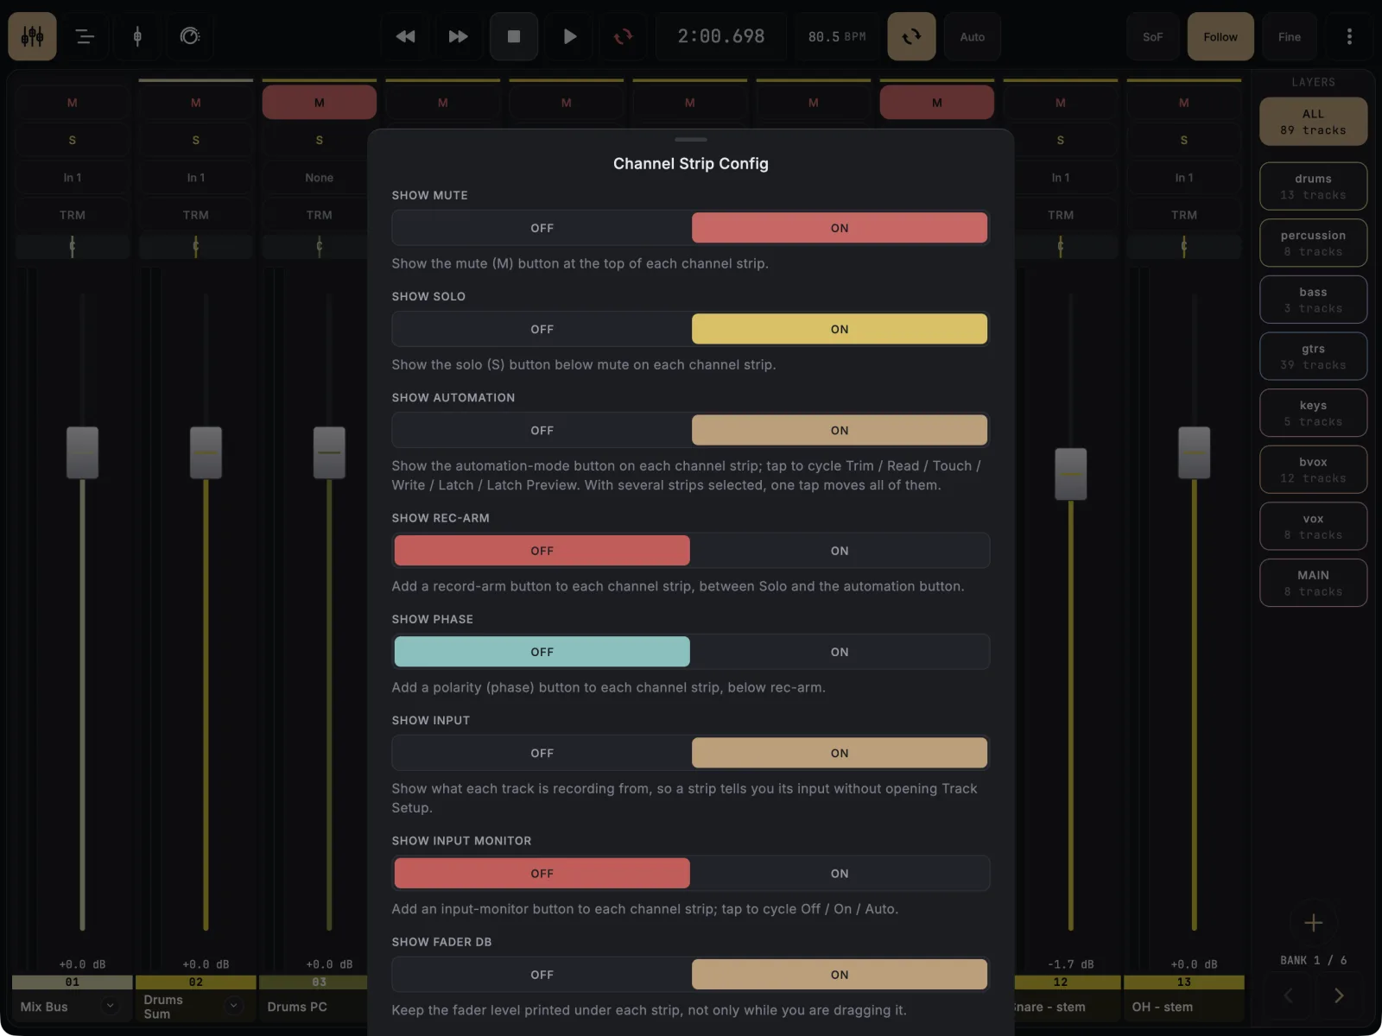Solo the OH - stem channel
This screenshot has height=1036, width=1382.
[x=1184, y=140]
